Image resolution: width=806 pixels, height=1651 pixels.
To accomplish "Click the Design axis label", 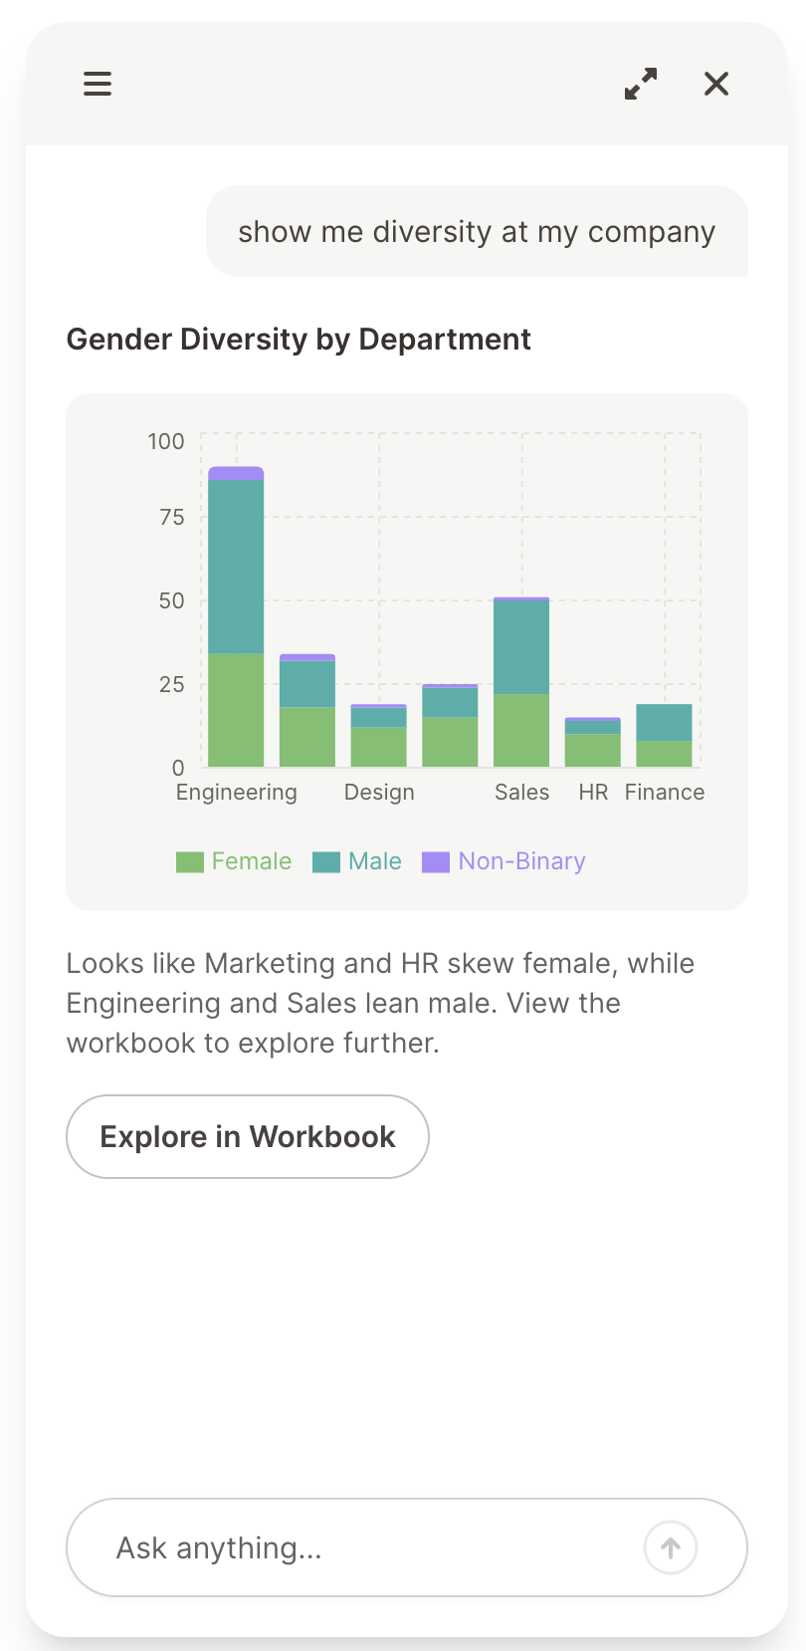I will point(379,793).
